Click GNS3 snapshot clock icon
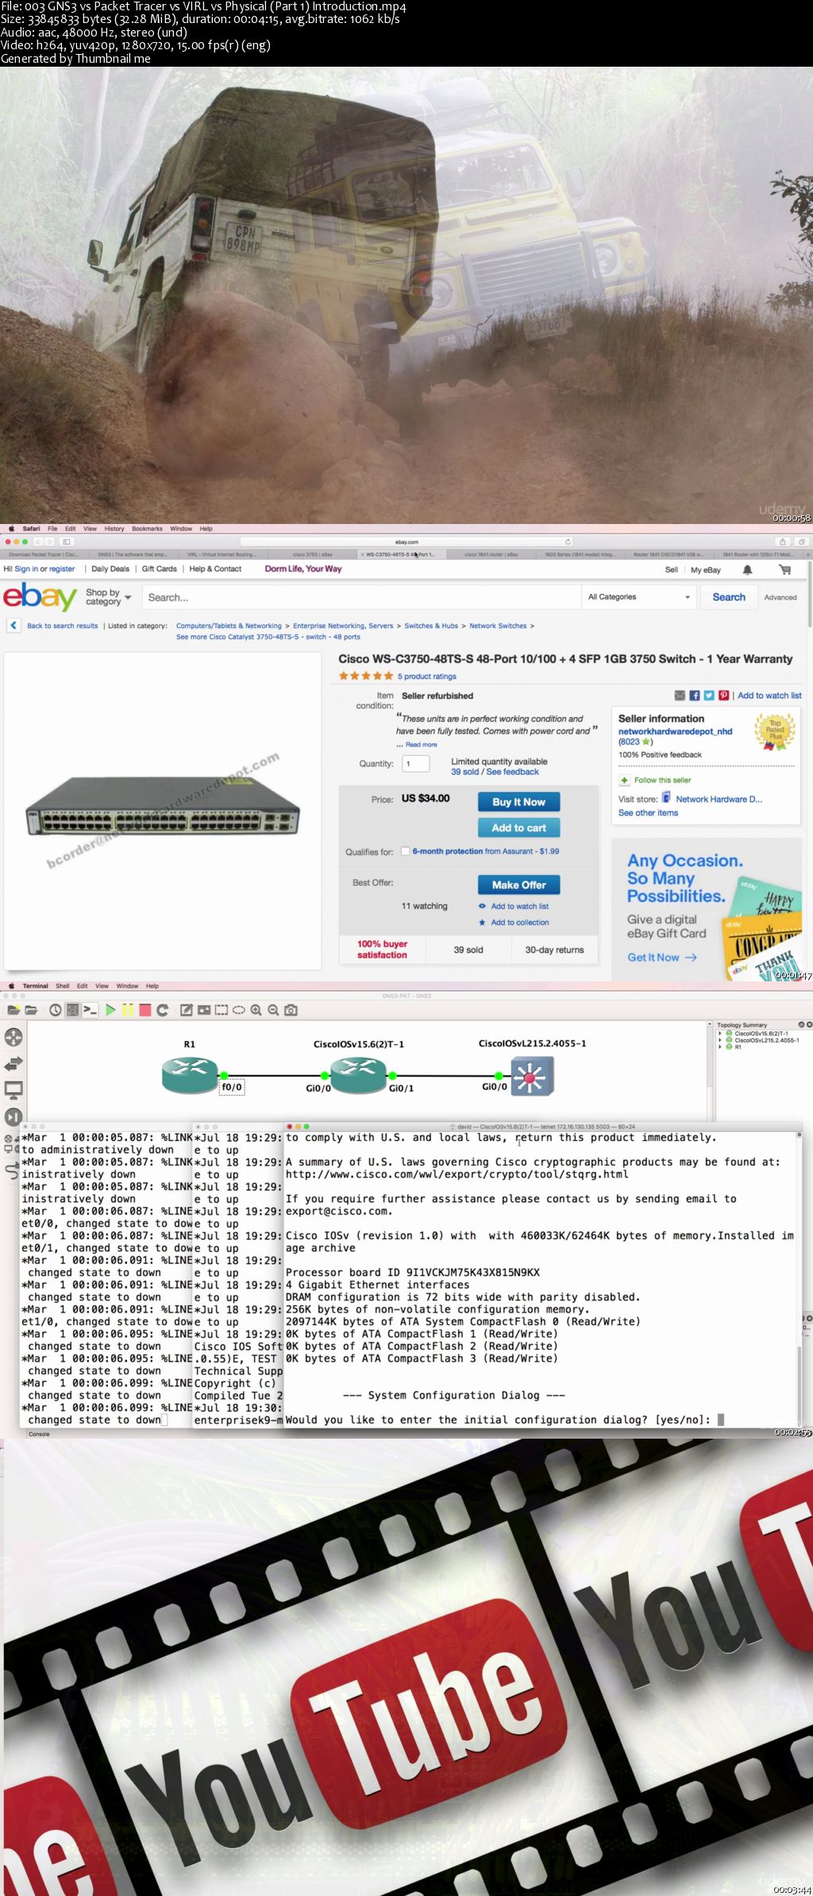The height and width of the screenshot is (1896, 813). tap(55, 1010)
